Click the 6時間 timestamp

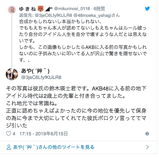coord(99,9)
